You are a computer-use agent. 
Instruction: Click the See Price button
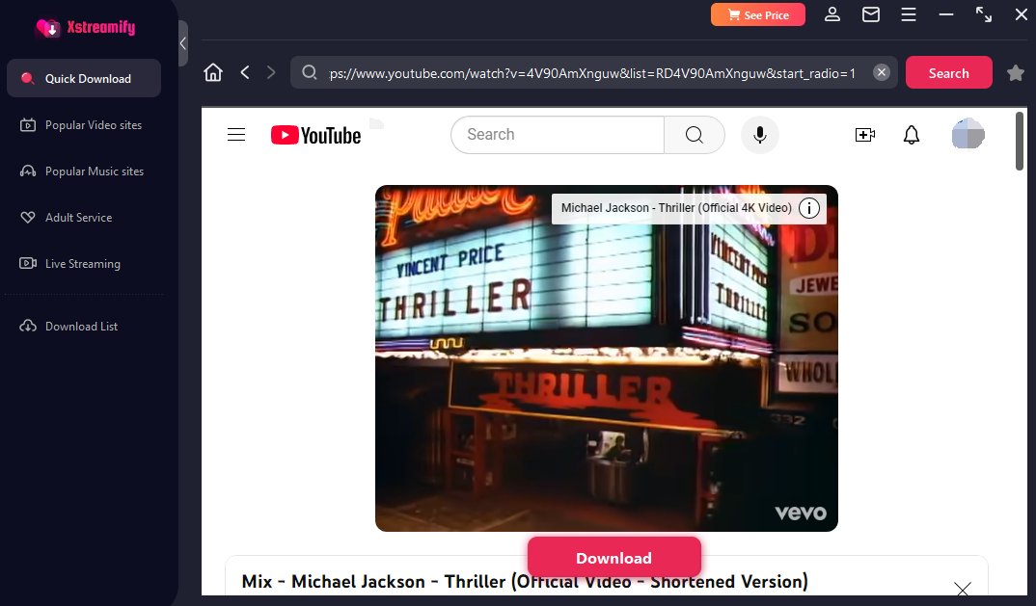pos(758,14)
